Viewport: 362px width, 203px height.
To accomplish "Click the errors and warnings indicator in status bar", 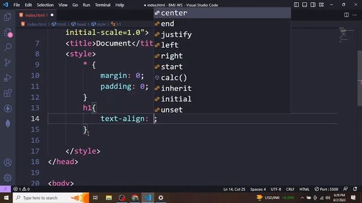I will point(21,189).
